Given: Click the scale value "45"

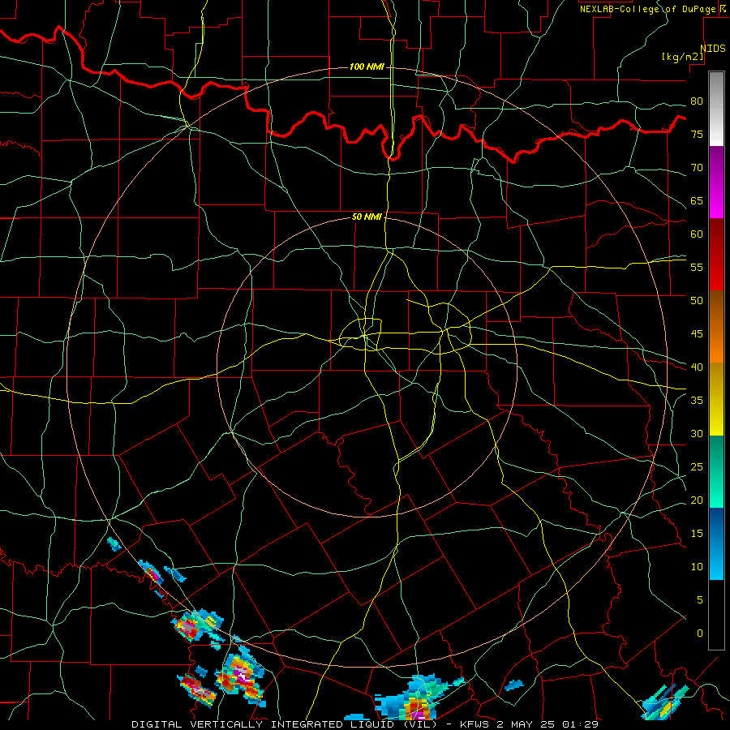Looking at the screenshot, I should pyautogui.click(x=697, y=334).
